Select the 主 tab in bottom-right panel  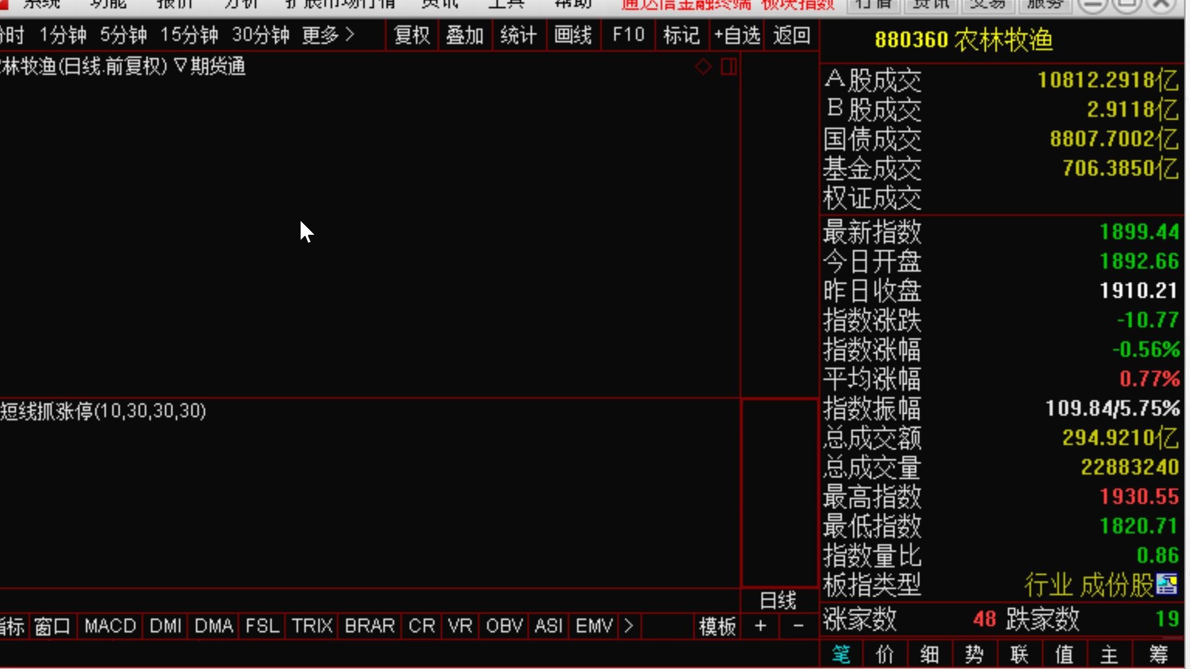pyautogui.click(x=1109, y=654)
